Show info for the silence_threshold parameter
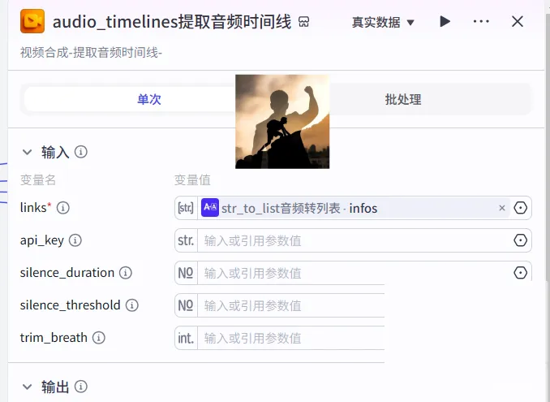Viewport: 550px width, 402px height. pos(132,305)
